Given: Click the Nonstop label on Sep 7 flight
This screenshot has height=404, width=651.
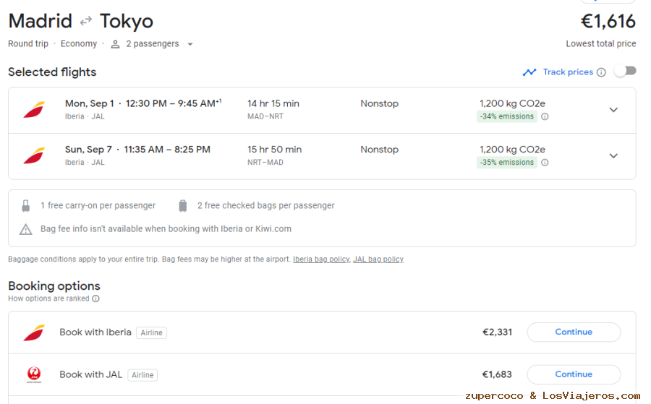Looking at the screenshot, I should pyautogui.click(x=380, y=150).
